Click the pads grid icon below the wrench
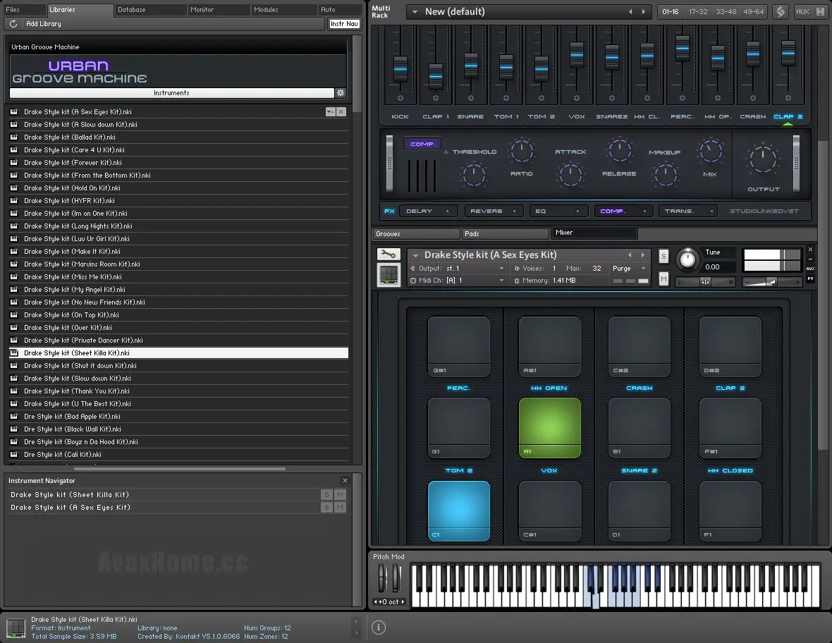 389,275
